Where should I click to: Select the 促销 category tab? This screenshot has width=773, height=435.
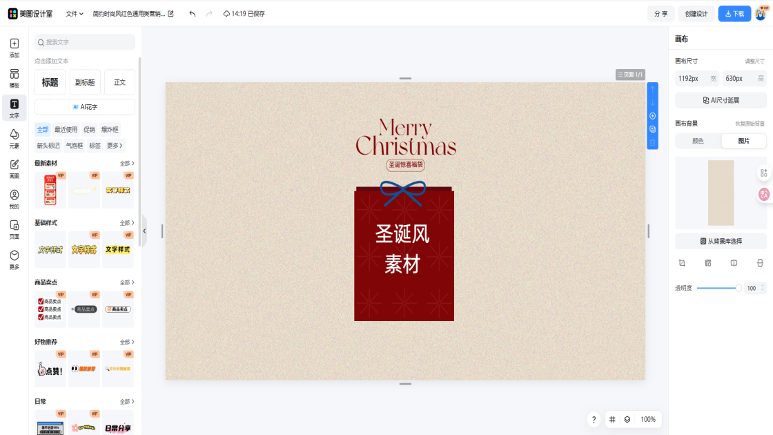(90, 129)
